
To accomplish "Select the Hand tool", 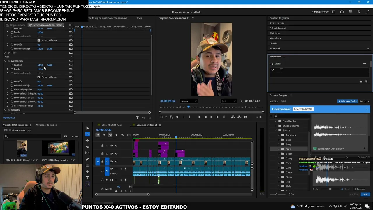I will pyautogui.click(x=87, y=172).
